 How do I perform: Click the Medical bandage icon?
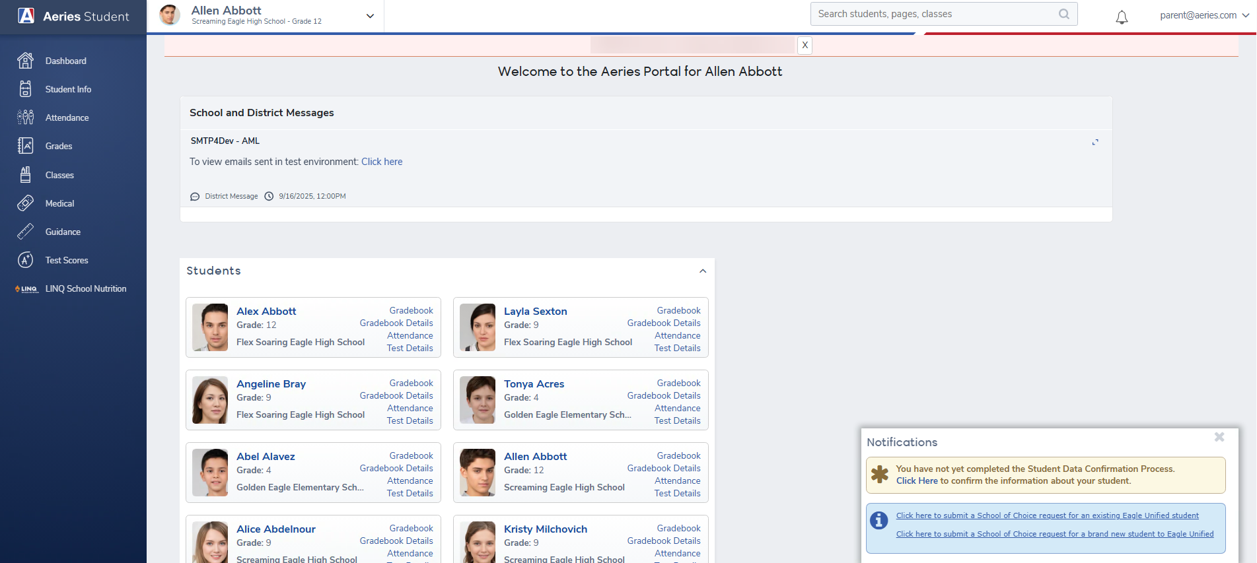tap(25, 203)
